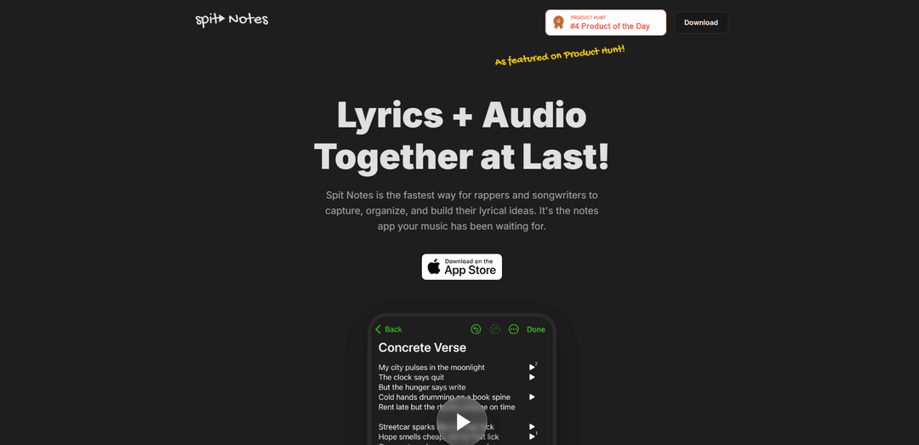Viewport: 919px width, 445px height.
Task: Play audio for "My city pulses in the moonlight"
Action: pos(532,367)
